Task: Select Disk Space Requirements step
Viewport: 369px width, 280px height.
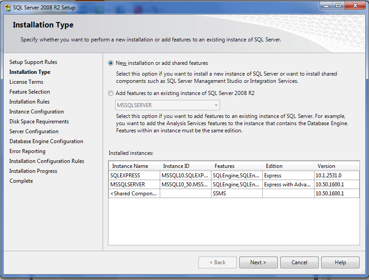Action: coord(39,122)
